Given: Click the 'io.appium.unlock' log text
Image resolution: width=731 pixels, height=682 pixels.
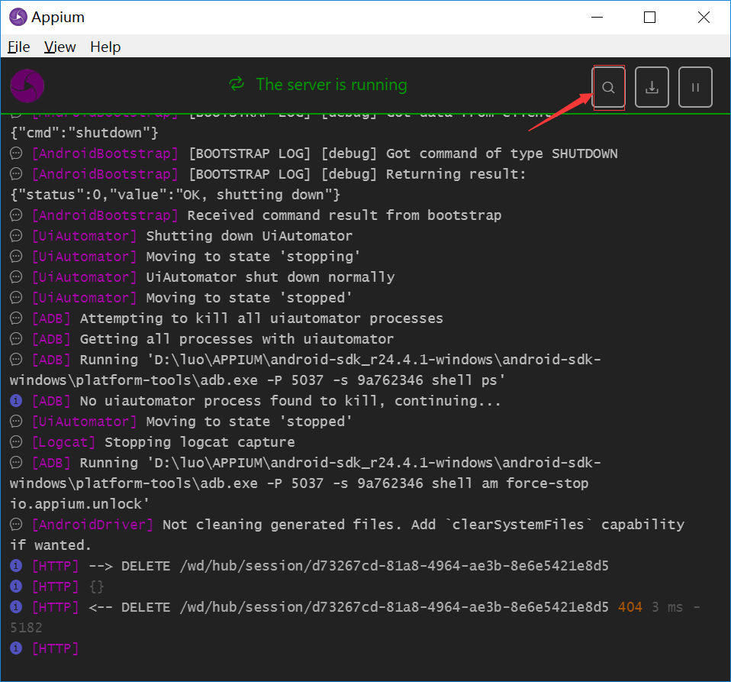Looking at the screenshot, I should 79,504.
